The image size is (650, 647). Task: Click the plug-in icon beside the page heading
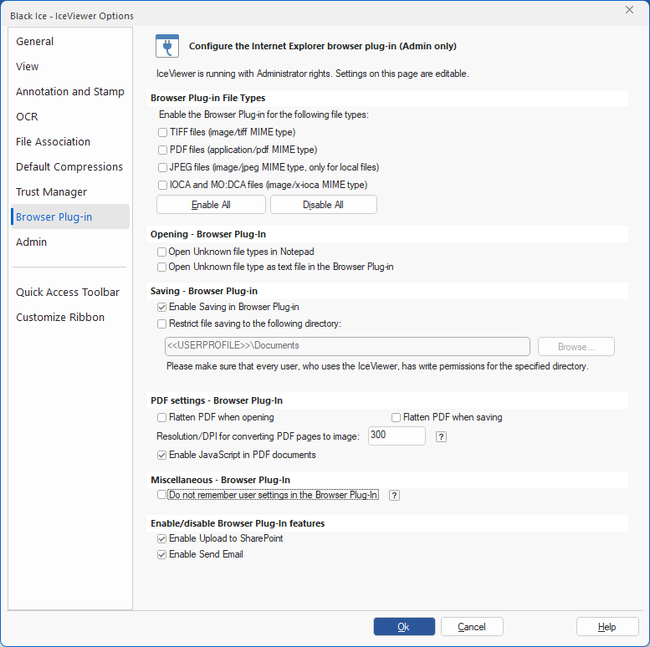pos(167,46)
